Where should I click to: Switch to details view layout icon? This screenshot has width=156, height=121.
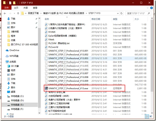click(x=147, y=116)
